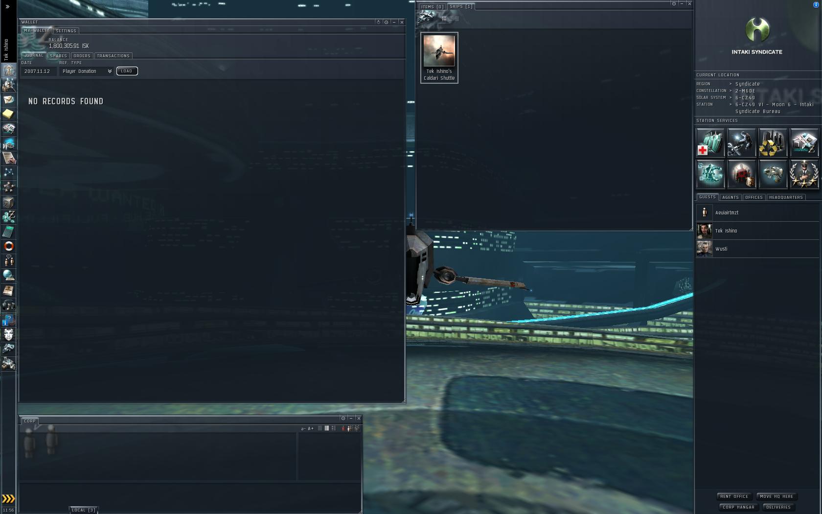Open the medical red cross station service

[710, 142]
